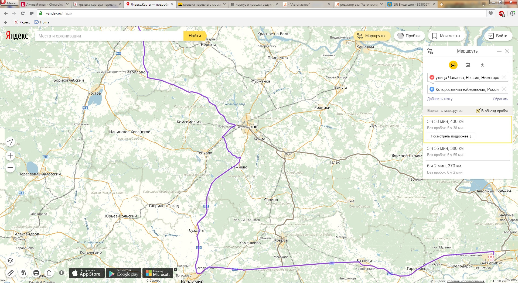Switch to '(19) Входящие' mail tab

coord(411,4)
